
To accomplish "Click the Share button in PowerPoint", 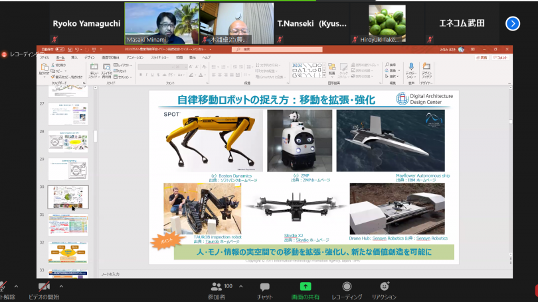I will pyautogui.click(x=482, y=58).
